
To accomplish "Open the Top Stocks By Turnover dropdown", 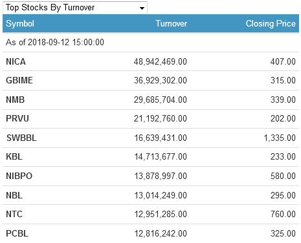I will [75, 8].
